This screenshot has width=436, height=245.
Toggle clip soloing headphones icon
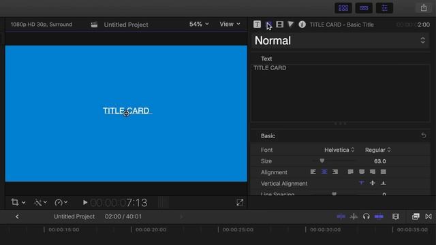point(367,216)
